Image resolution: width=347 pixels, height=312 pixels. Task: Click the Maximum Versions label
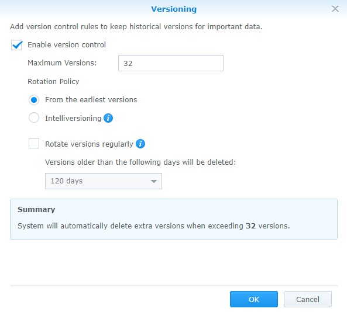coord(62,63)
